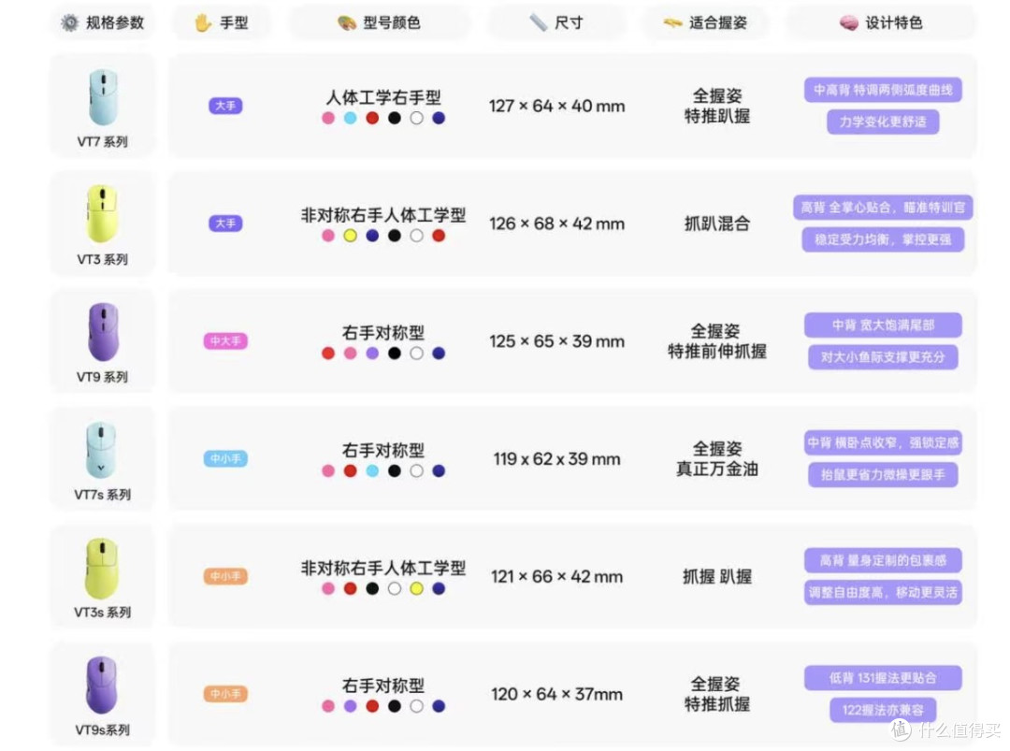1010x751 pixels.
Task: Open the VT7s series light blue mouse image
Action: [x=101, y=450]
